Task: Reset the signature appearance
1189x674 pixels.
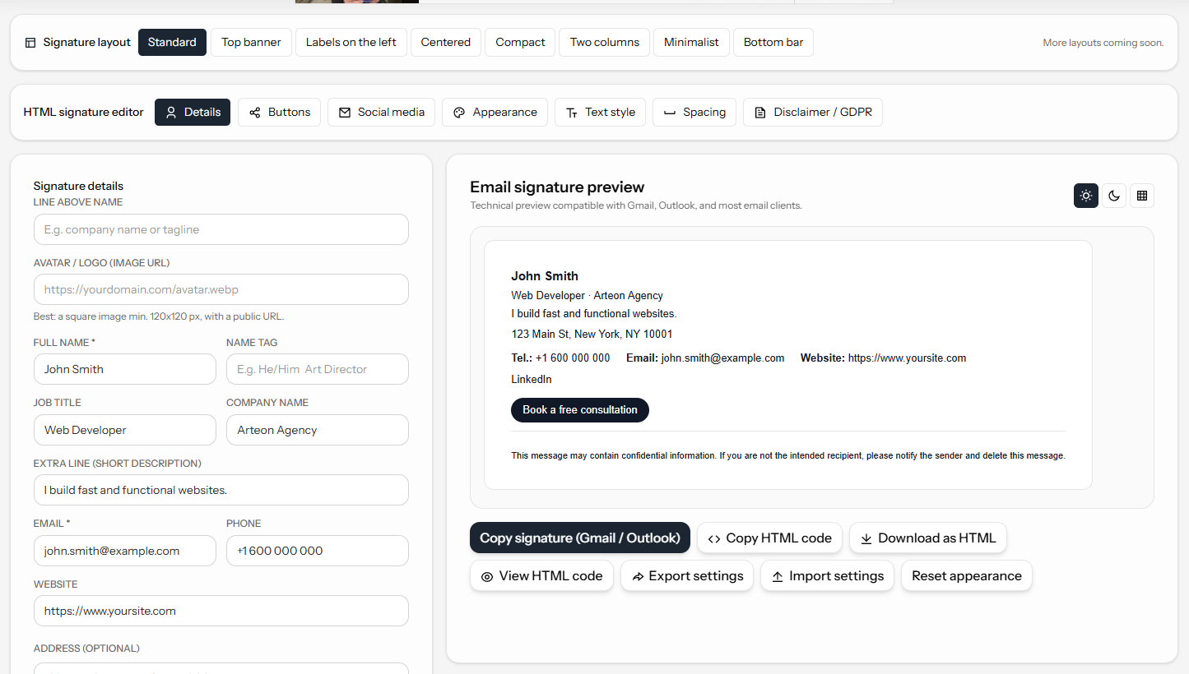Action: tap(966, 575)
